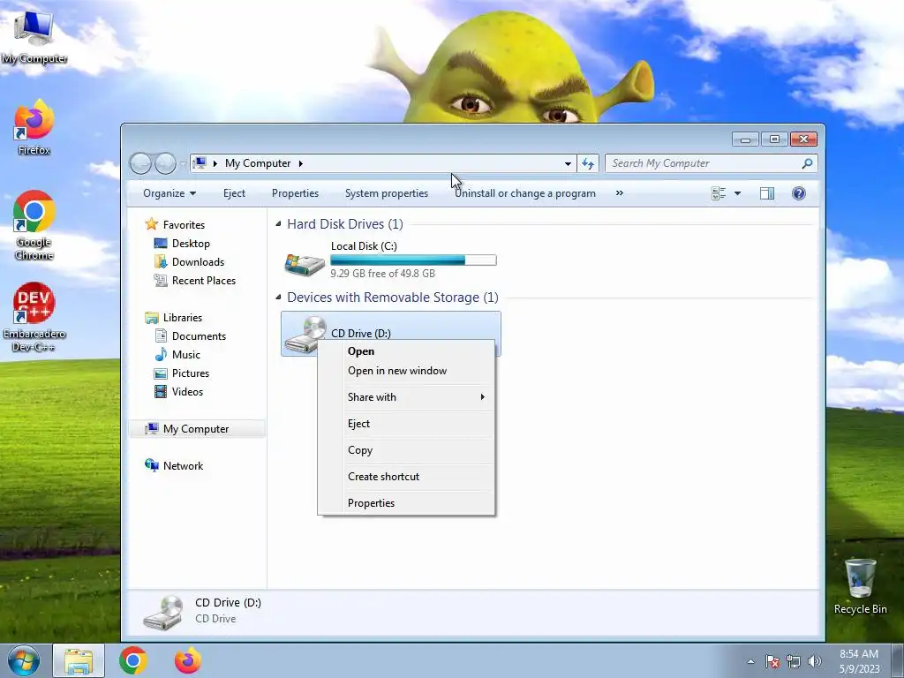This screenshot has height=678, width=904.
Task: Expand the address bar history dropdown
Action: (568, 163)
